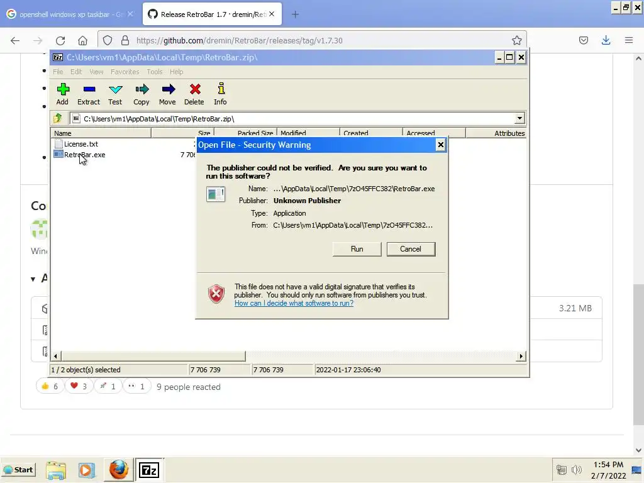Click the Packed Size column header
Image resolution: width=644 pixels, height=483 pixels.
[246, 133]
